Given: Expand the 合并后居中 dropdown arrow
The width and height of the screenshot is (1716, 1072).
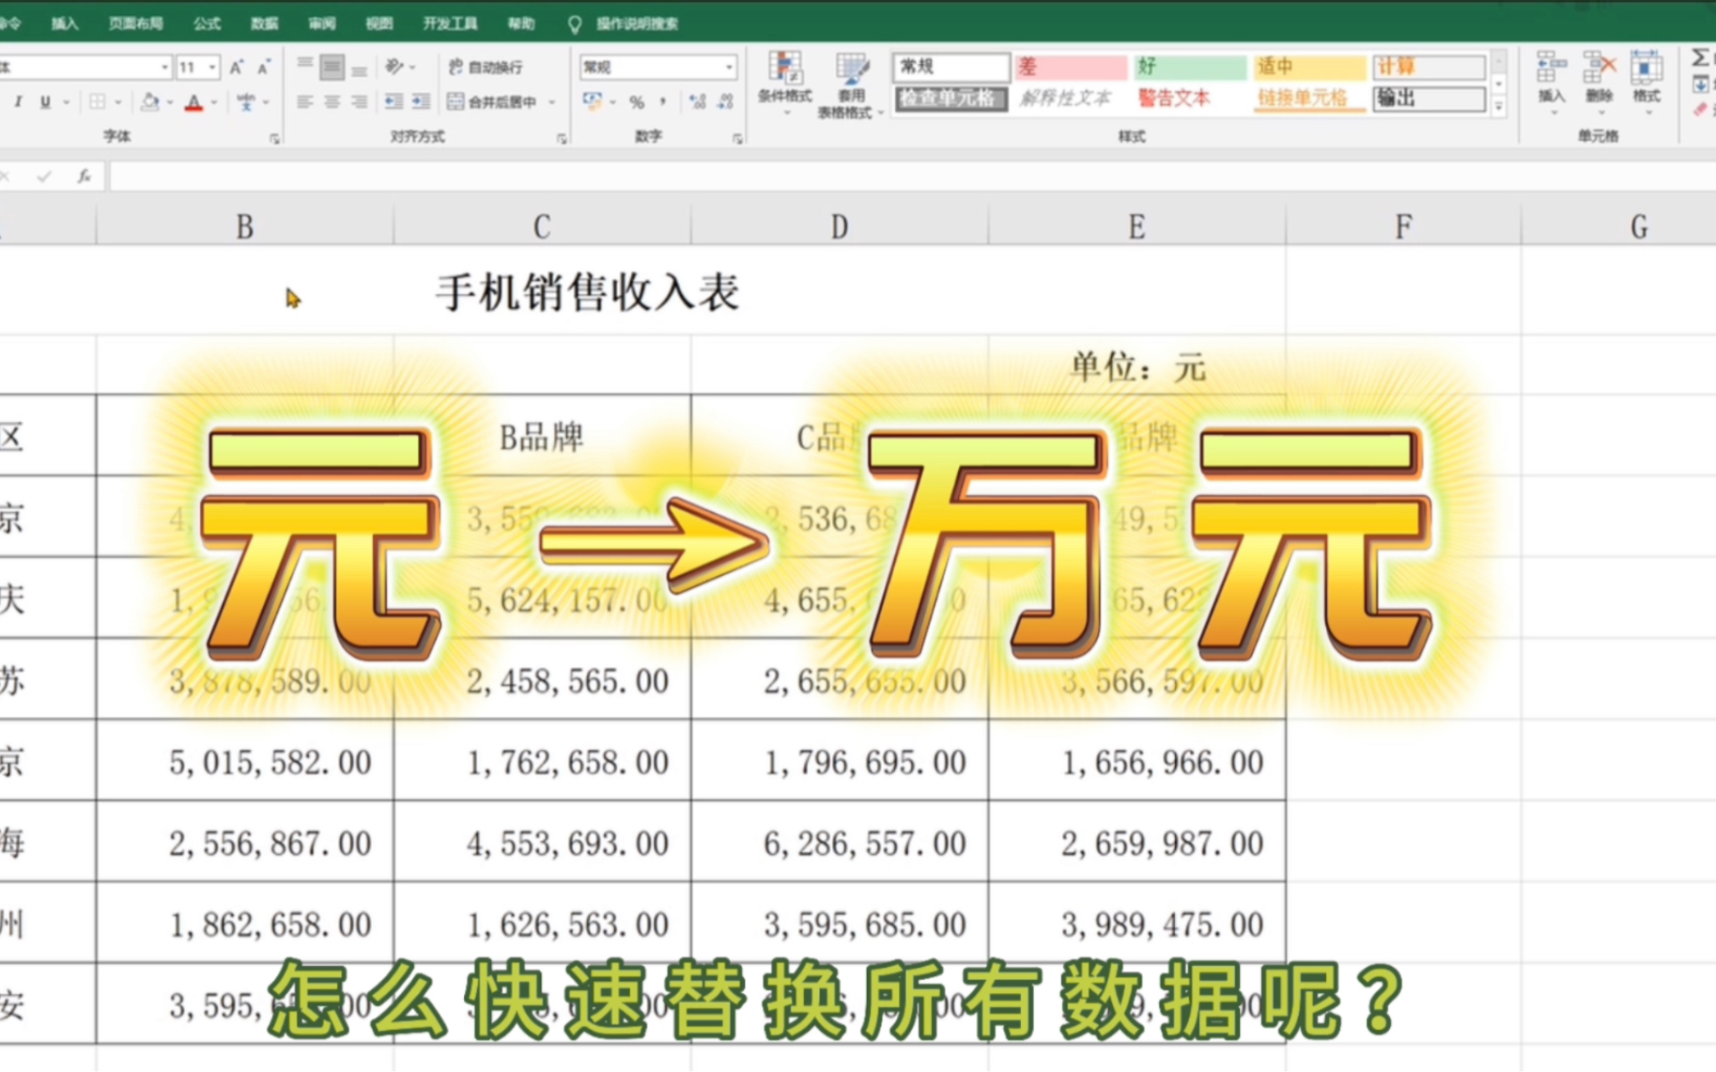Looking at the screenshot, I should [x=552, y=101].
